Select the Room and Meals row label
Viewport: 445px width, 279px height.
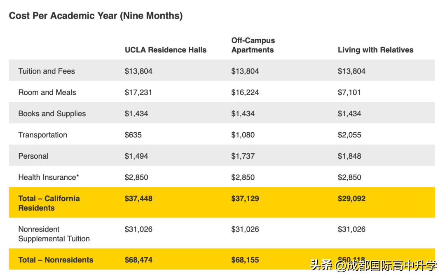click(47, 93)
